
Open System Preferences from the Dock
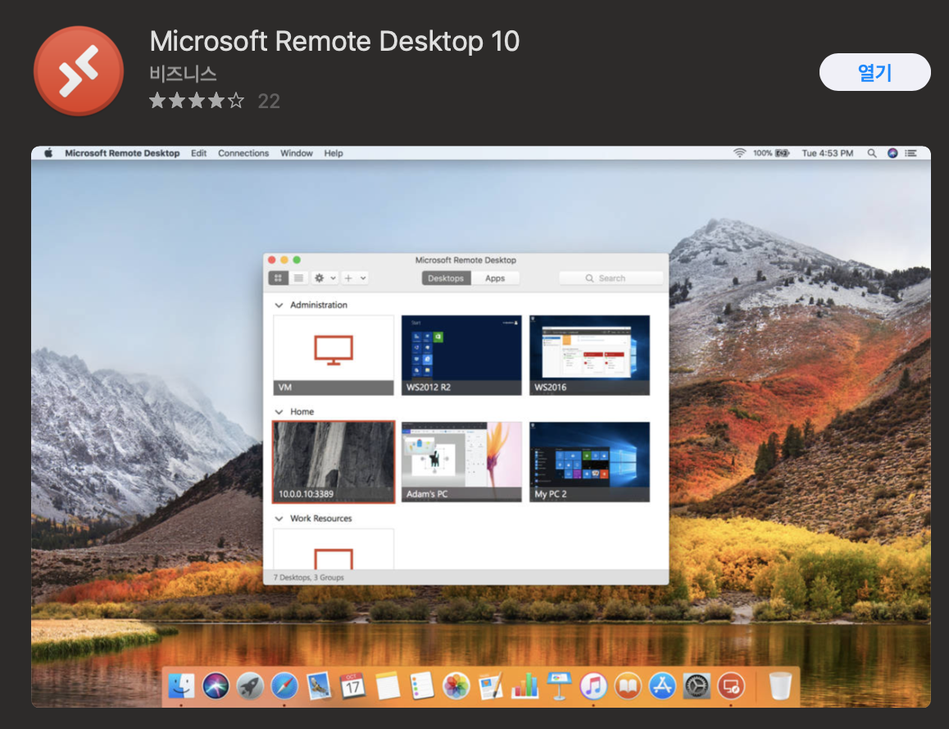(697, 686)
